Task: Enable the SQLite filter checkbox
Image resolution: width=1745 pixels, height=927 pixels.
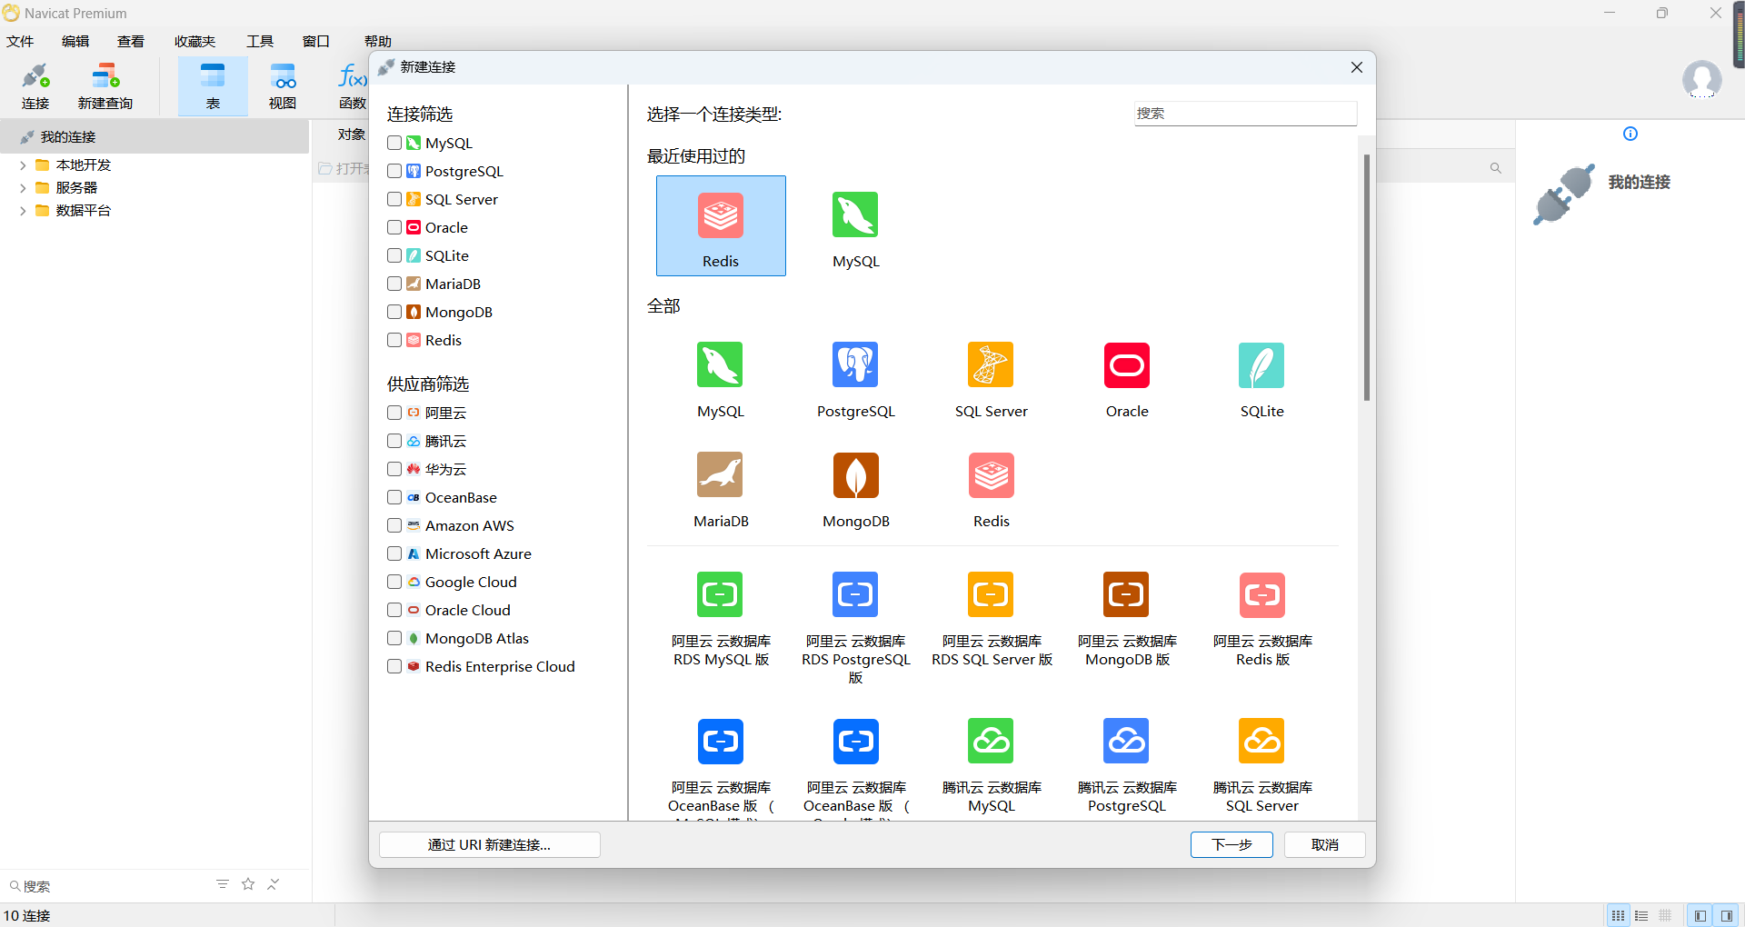Action: (394, 255)
